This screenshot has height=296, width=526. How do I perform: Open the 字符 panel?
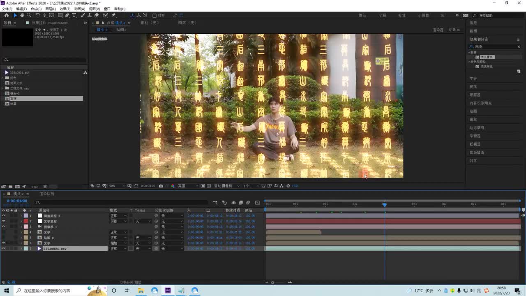tap(473, 79)
